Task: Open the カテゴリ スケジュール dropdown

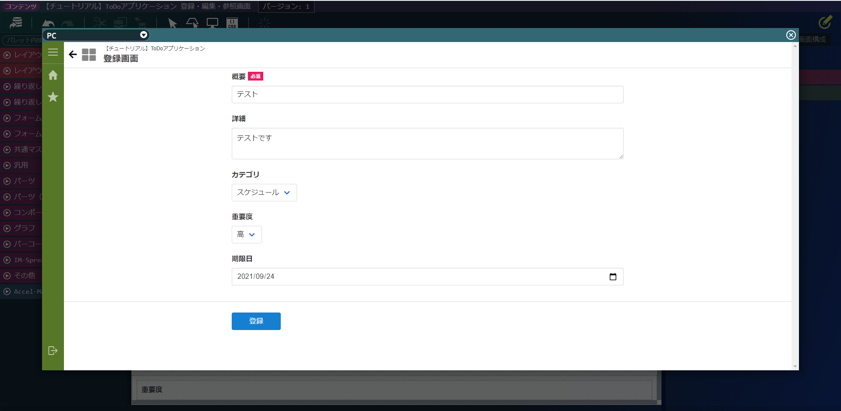Action: coord(264,193)
